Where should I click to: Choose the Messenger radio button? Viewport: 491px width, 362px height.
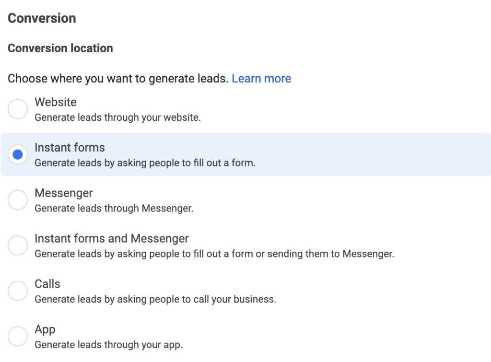point(18,200)
